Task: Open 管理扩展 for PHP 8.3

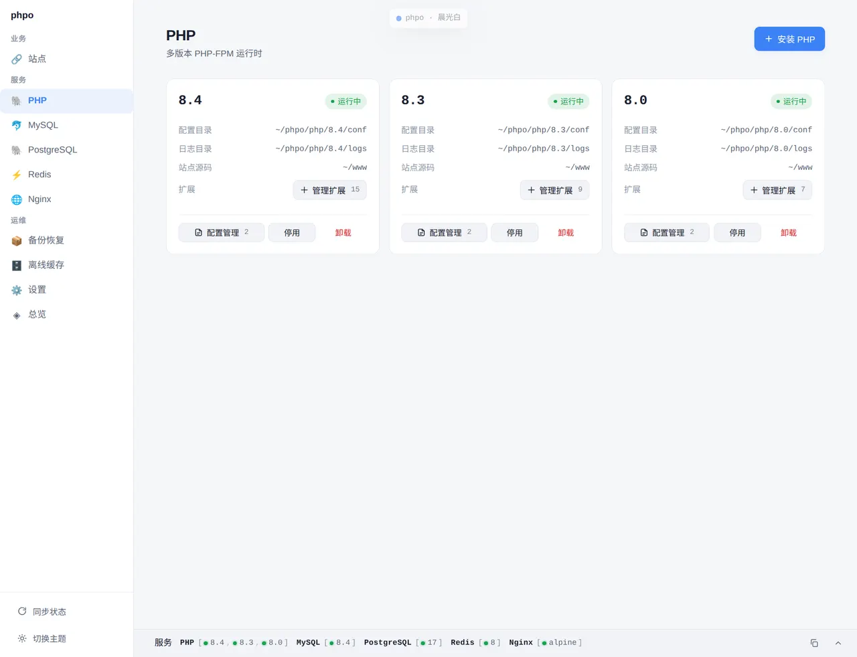Action: pos(554,190)
